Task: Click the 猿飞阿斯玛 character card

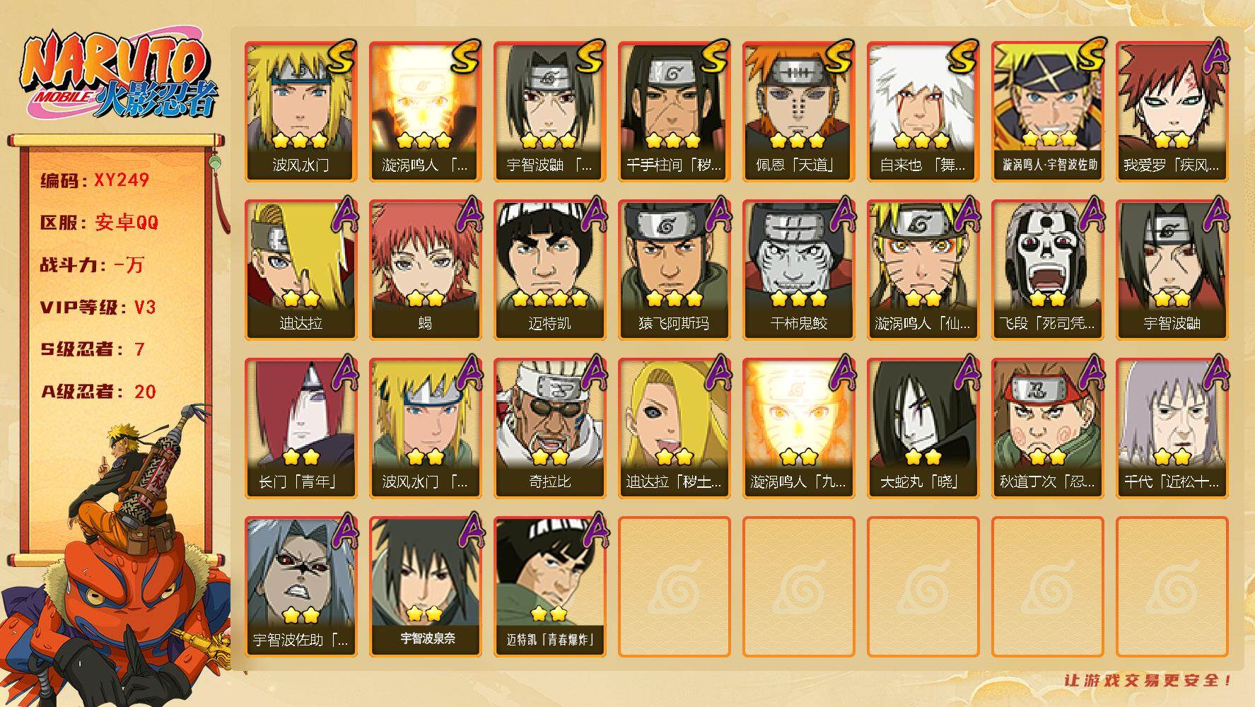Action: pos(674,270)
